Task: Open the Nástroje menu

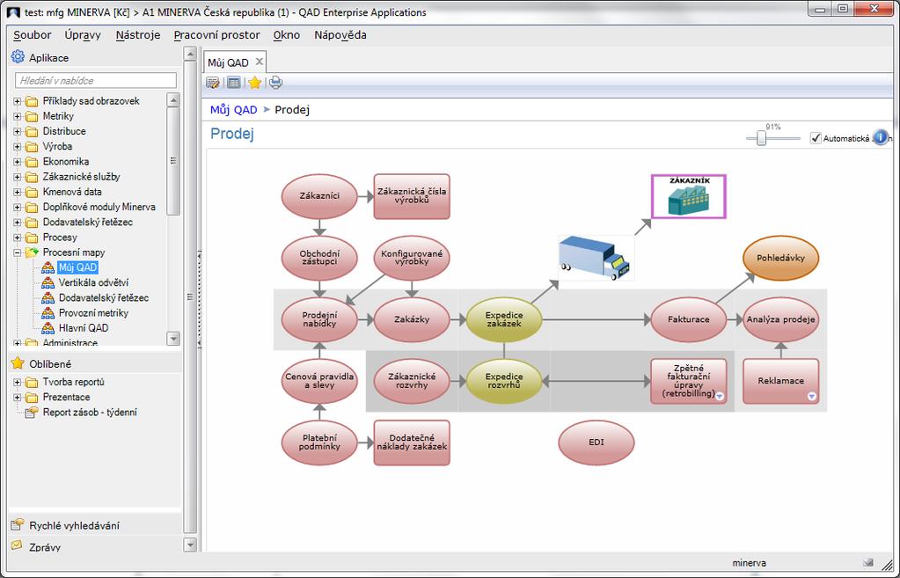Action: click(x=138, y=35)
